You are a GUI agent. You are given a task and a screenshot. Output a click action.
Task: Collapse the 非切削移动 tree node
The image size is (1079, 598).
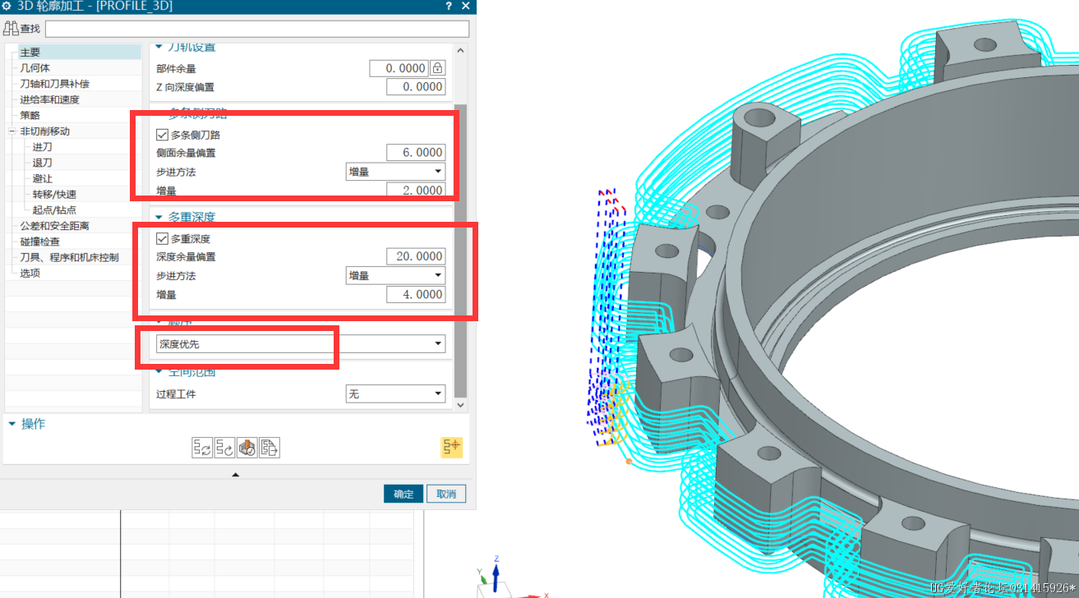[x=12, y=131]
